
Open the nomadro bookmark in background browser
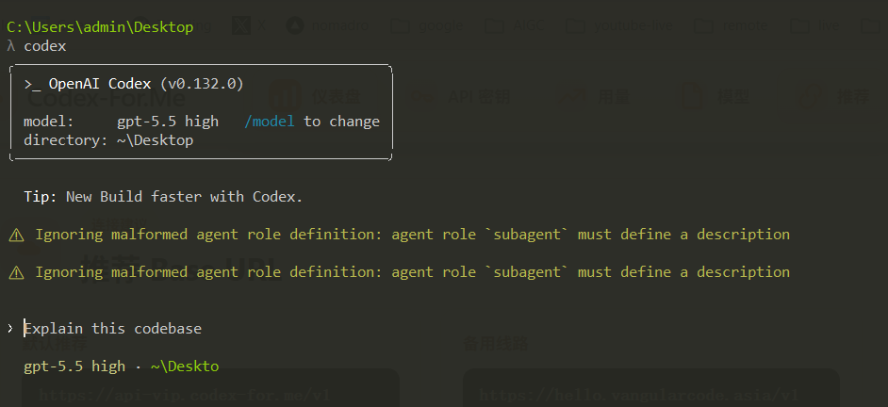[328, 25]
